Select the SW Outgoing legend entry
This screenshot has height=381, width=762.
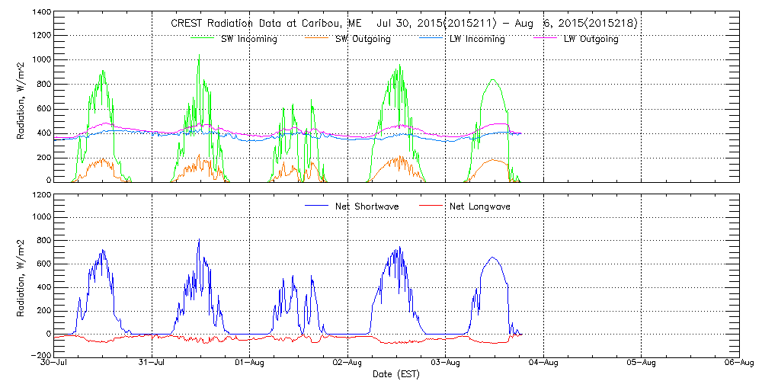click(x=363, y=39)
